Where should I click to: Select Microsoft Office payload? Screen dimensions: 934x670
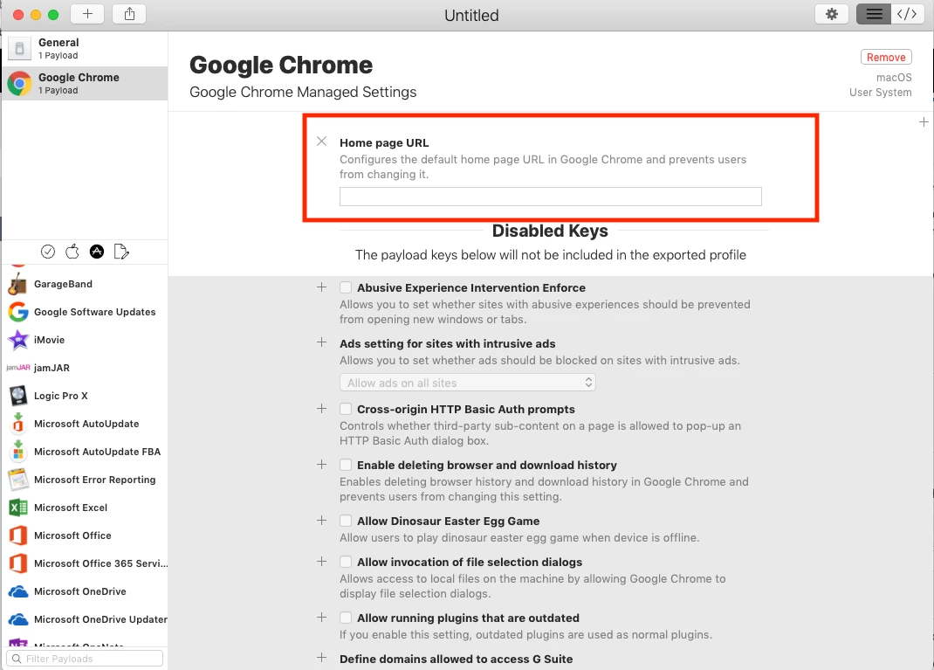(x=85, y=535)
